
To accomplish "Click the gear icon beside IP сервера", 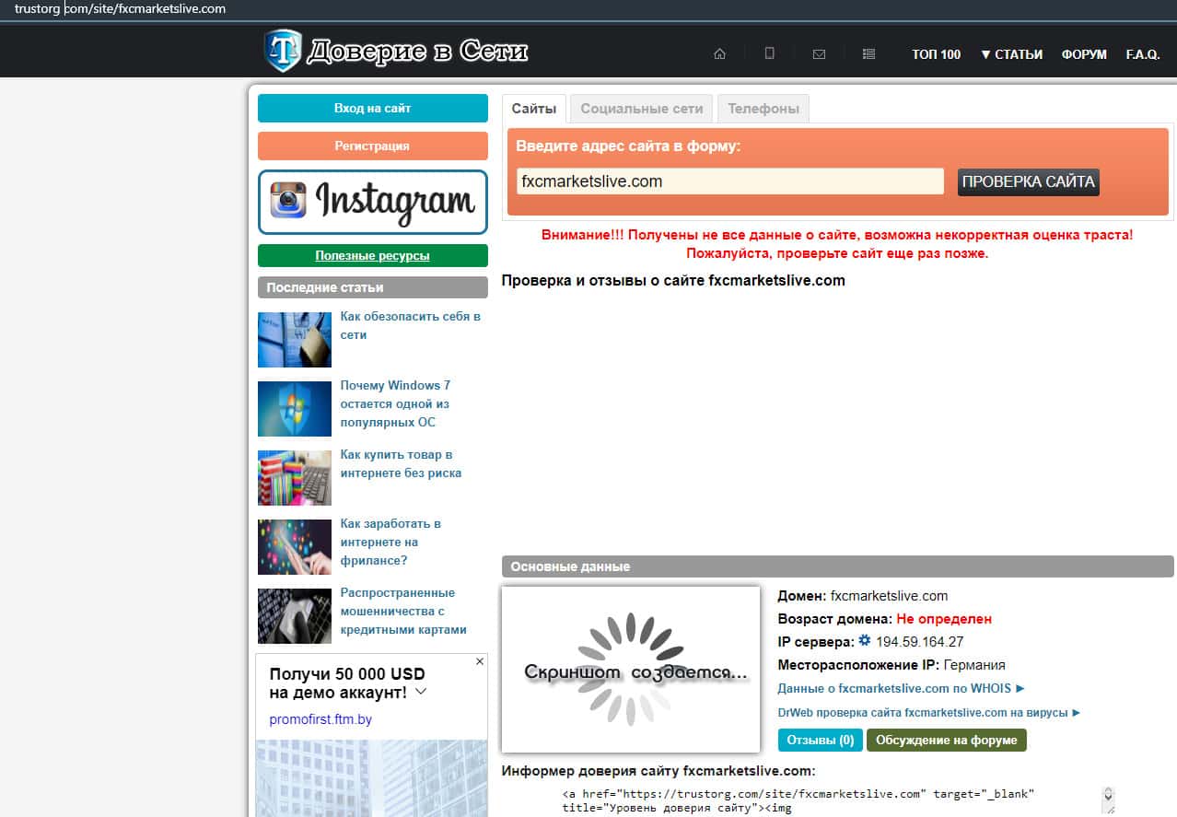I will click(x=864, y=640).
